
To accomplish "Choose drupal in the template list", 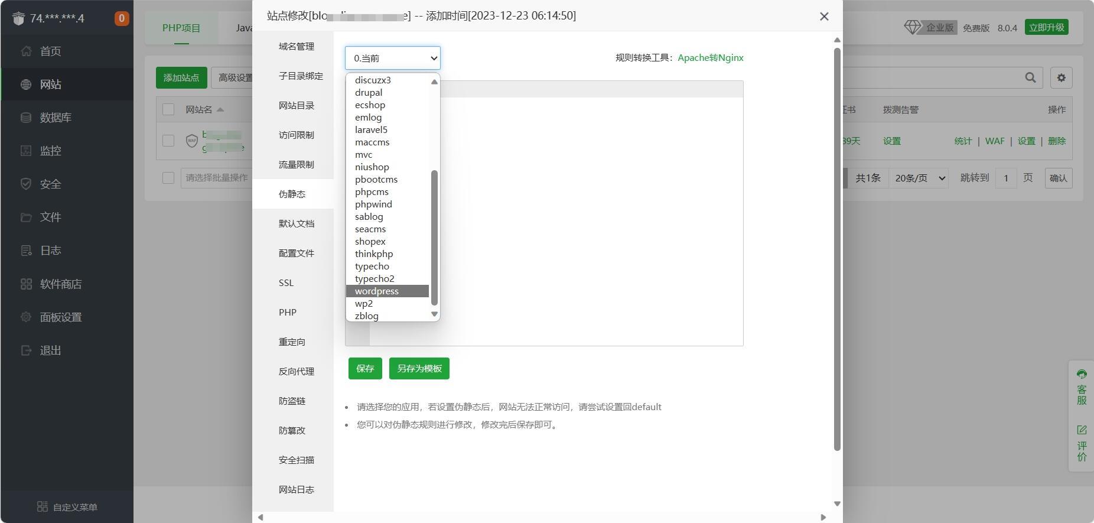I will (388, 92).
